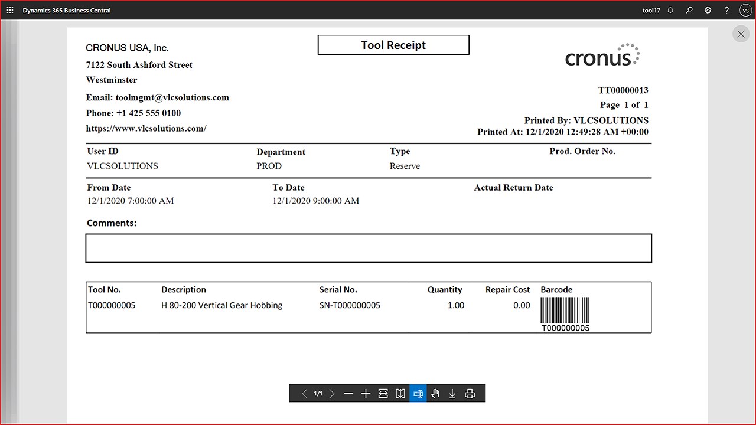The width and height of the screenshot is (756, 425).
Task: Close the report preview
Action: pos(741,34)
